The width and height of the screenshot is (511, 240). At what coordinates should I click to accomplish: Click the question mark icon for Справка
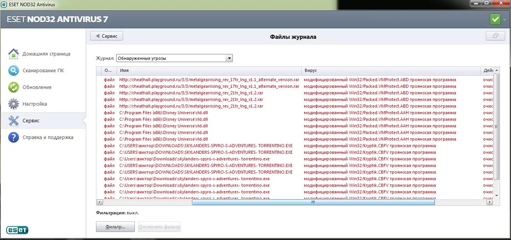coord(14,137)
